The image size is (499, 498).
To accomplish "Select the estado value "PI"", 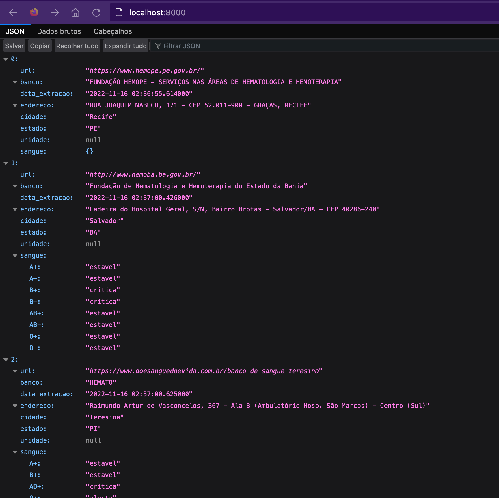I will point(93,429).
